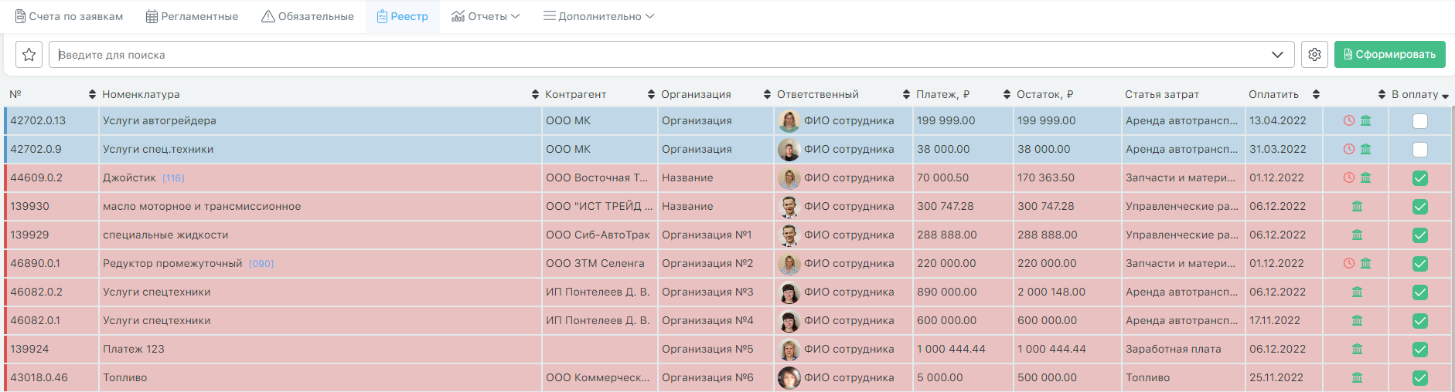This screenshot has width=1455, height=392.
Task: Click bank icon in row 139930
Action: 1357,206
